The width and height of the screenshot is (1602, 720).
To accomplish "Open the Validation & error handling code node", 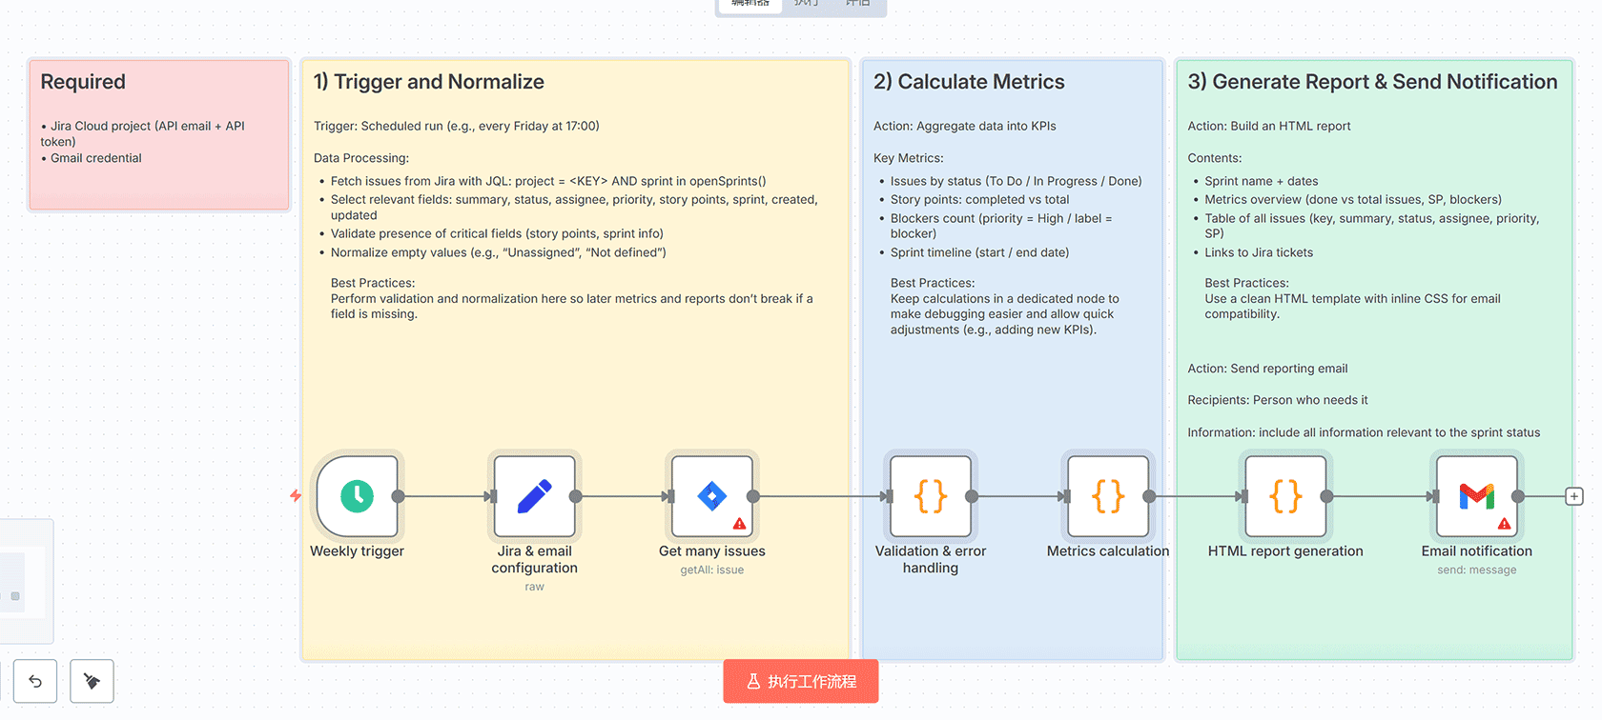I will coord(930,496).
